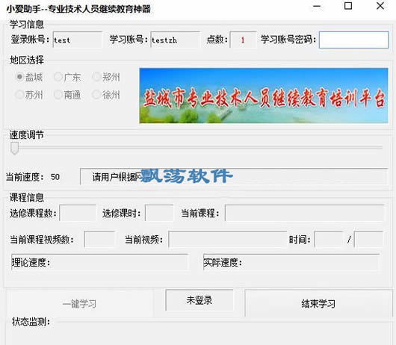The height and width of the screenshot is (345, 396).
Task: Click the 点数 field showing 1
Action: click(x=243, y=40)
